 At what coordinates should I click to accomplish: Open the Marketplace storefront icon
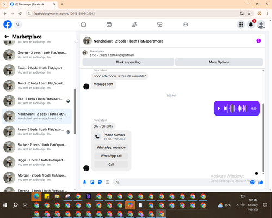160,25
